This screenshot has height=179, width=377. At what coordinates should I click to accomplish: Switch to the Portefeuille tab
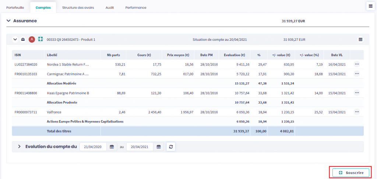[15, 7]
